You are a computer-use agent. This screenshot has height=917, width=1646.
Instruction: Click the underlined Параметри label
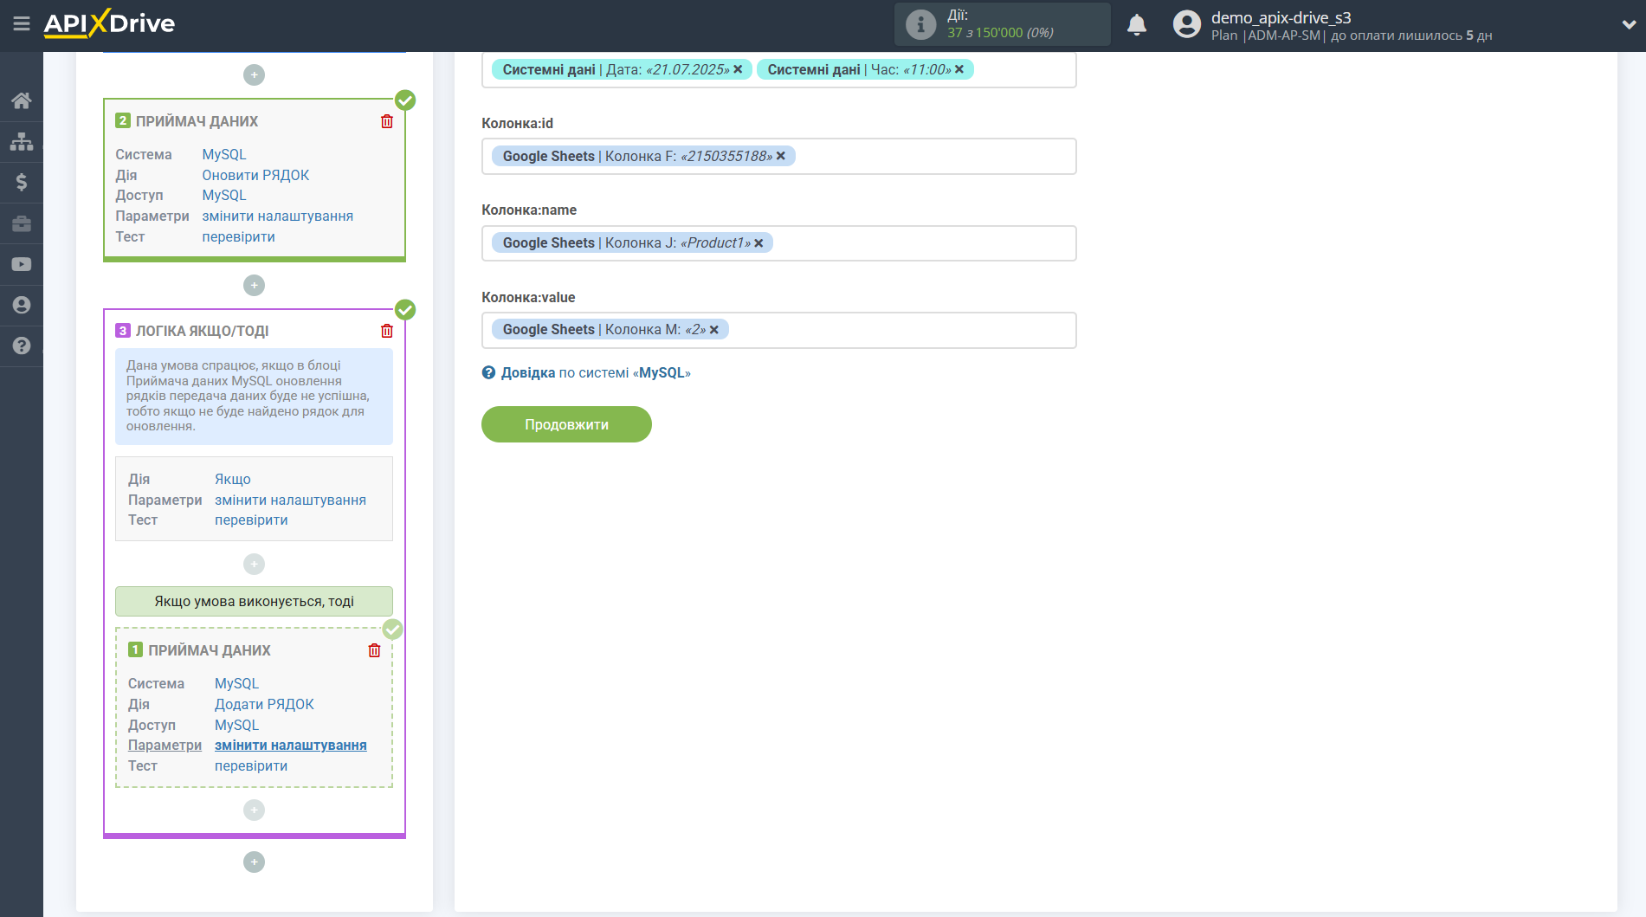pos(165,745)
